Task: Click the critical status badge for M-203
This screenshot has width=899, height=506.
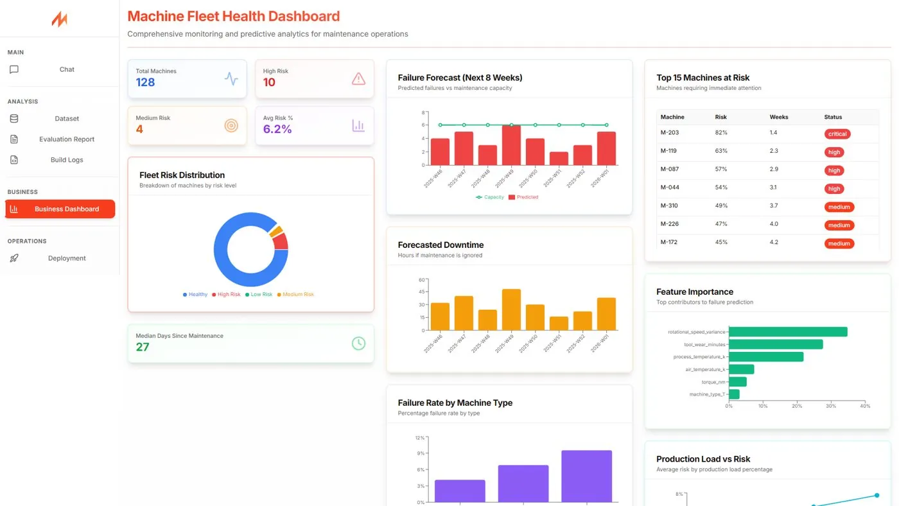Action: pyautogui.click(x=837, y=134)
